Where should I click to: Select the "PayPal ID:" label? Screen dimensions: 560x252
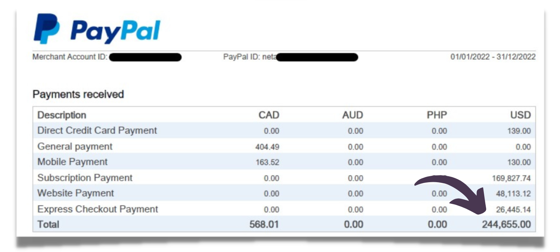242,57
